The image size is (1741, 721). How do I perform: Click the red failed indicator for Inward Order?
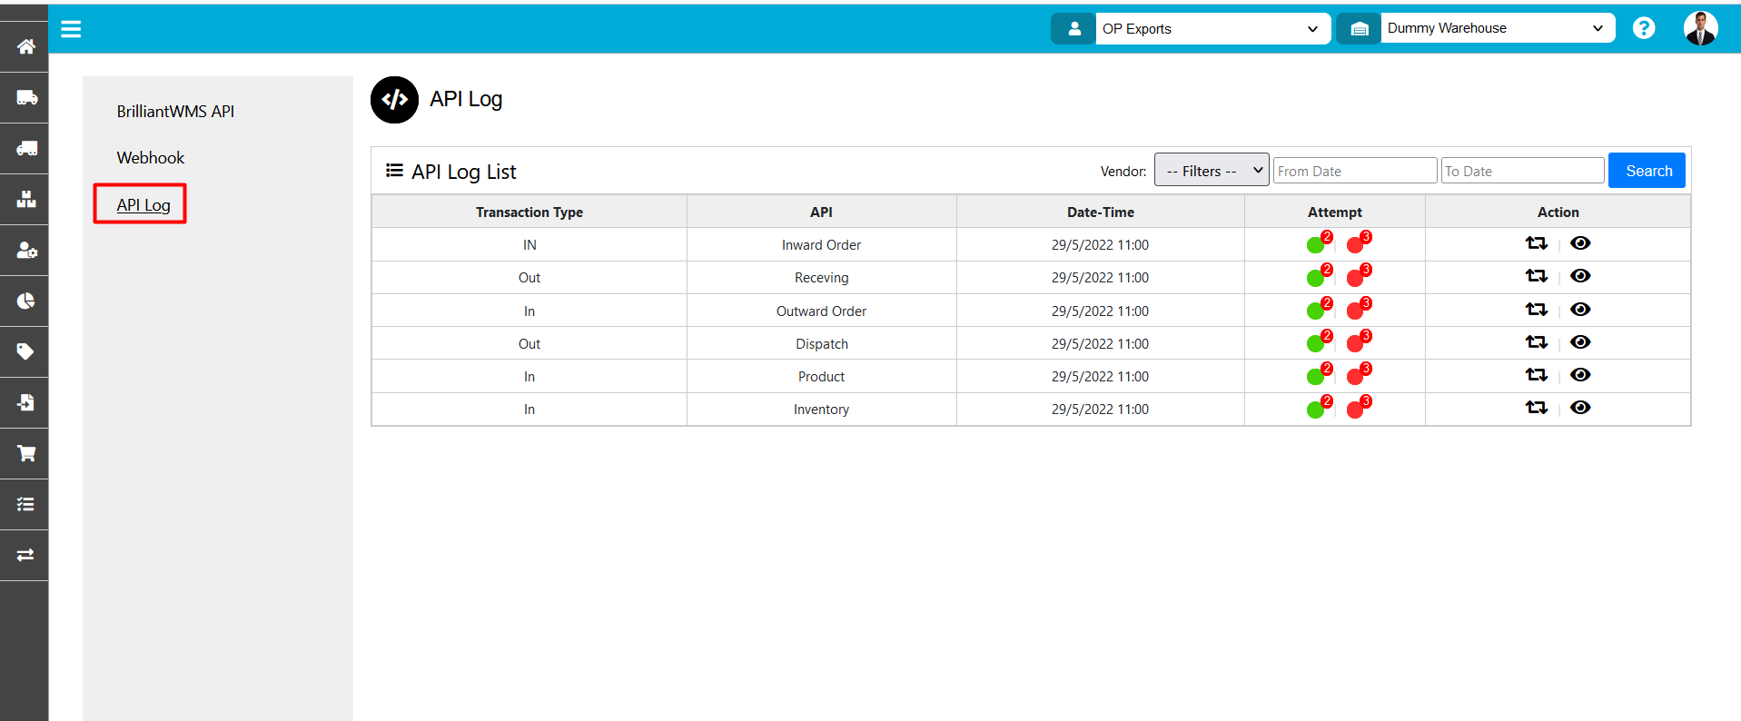1355,245
